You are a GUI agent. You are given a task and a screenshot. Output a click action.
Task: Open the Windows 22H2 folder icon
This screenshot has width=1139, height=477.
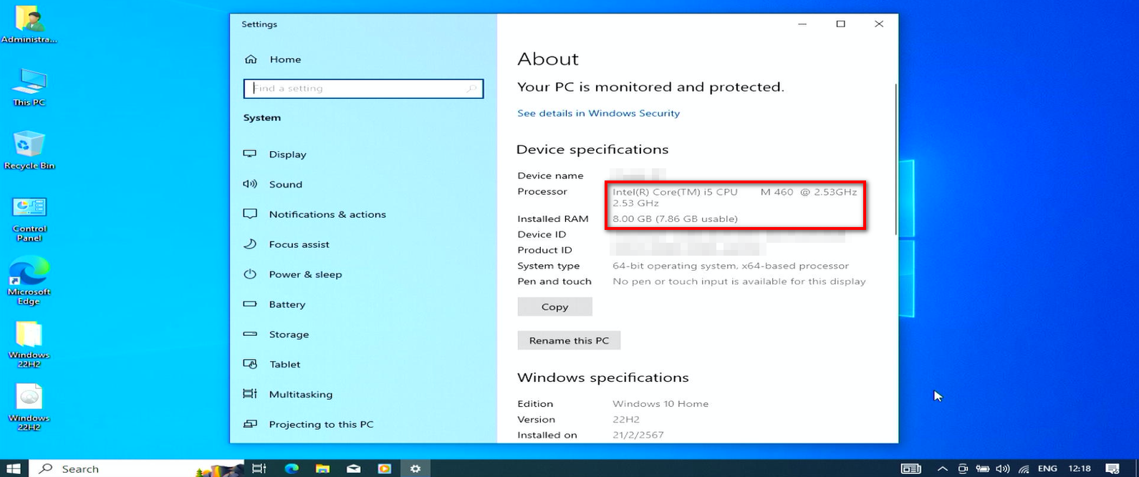click(x=29, y=344)
